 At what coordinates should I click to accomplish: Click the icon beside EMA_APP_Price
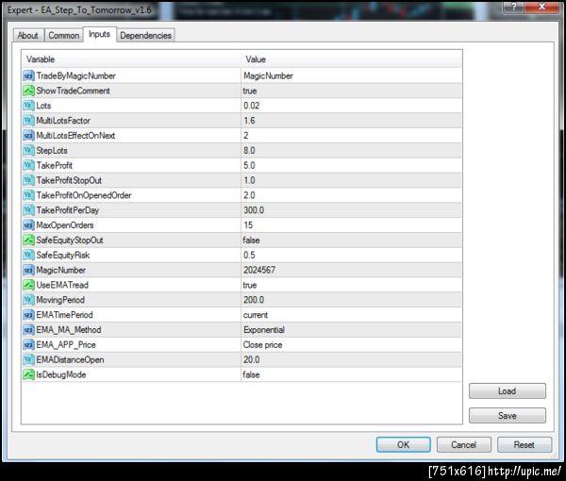(28, 344)
